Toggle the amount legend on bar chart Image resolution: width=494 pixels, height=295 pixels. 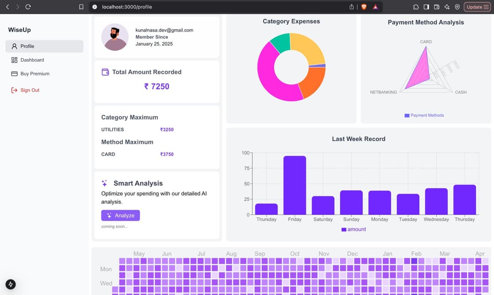point(354,230)
